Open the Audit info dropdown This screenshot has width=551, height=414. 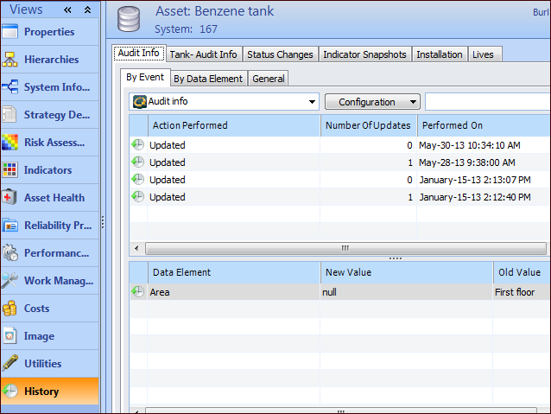point(225,102)
